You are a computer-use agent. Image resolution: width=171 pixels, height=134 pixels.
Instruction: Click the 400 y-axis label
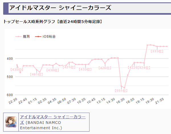[10, 59]
